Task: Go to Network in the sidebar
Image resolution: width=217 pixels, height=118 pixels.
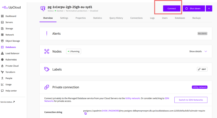Action: [10, 35]
